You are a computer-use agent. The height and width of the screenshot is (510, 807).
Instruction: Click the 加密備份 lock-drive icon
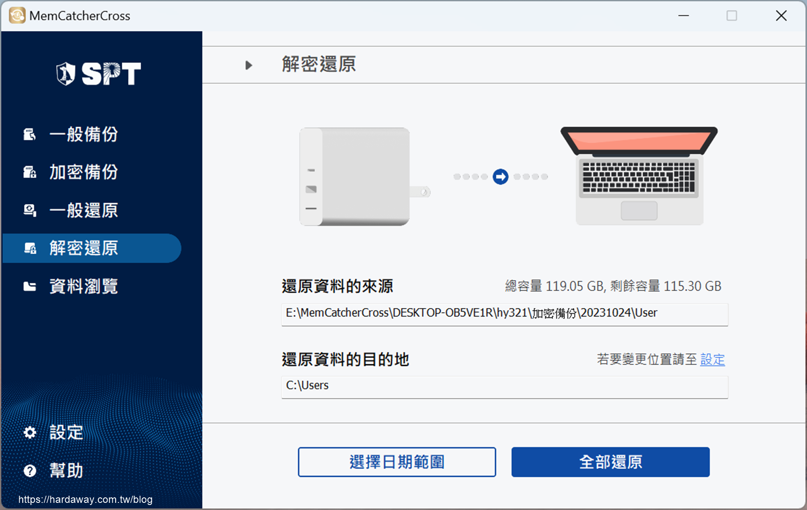pyautogui.click(x=29, y=172)
